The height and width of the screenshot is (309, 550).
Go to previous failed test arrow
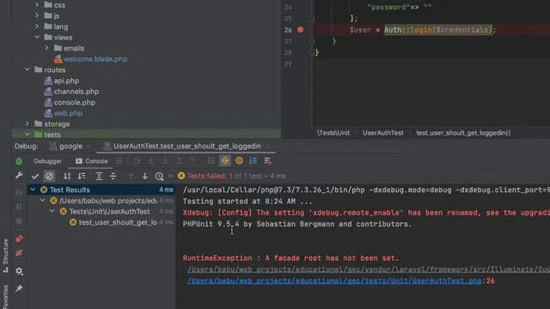coord(131,176)
